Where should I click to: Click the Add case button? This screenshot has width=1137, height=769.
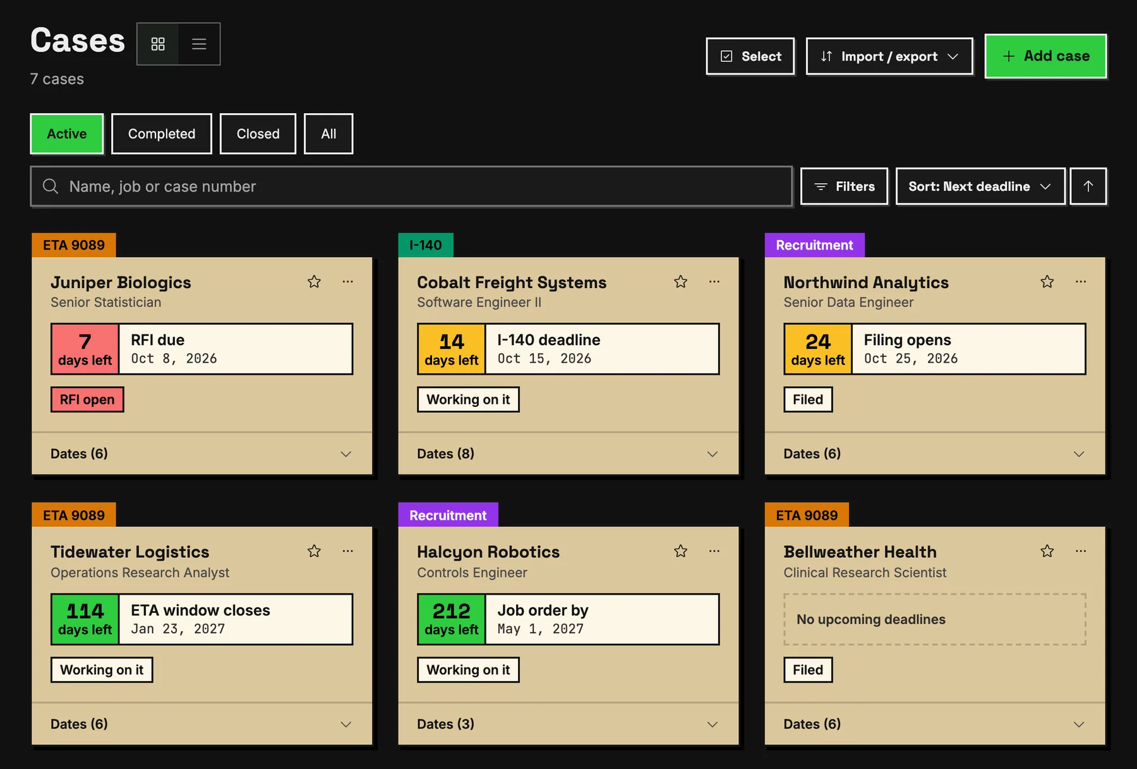tap(1046, 56)
